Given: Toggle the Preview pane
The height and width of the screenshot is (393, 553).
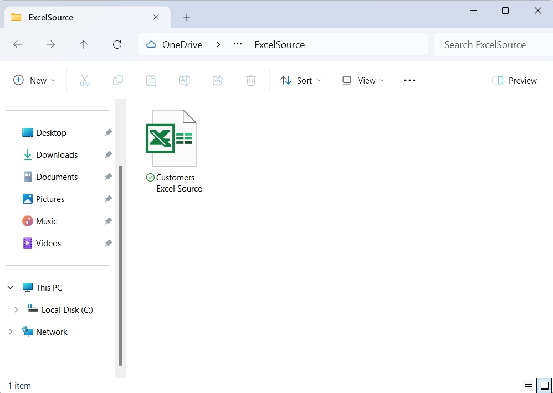Looking at the screenshot, I should (x=514, y=81).
